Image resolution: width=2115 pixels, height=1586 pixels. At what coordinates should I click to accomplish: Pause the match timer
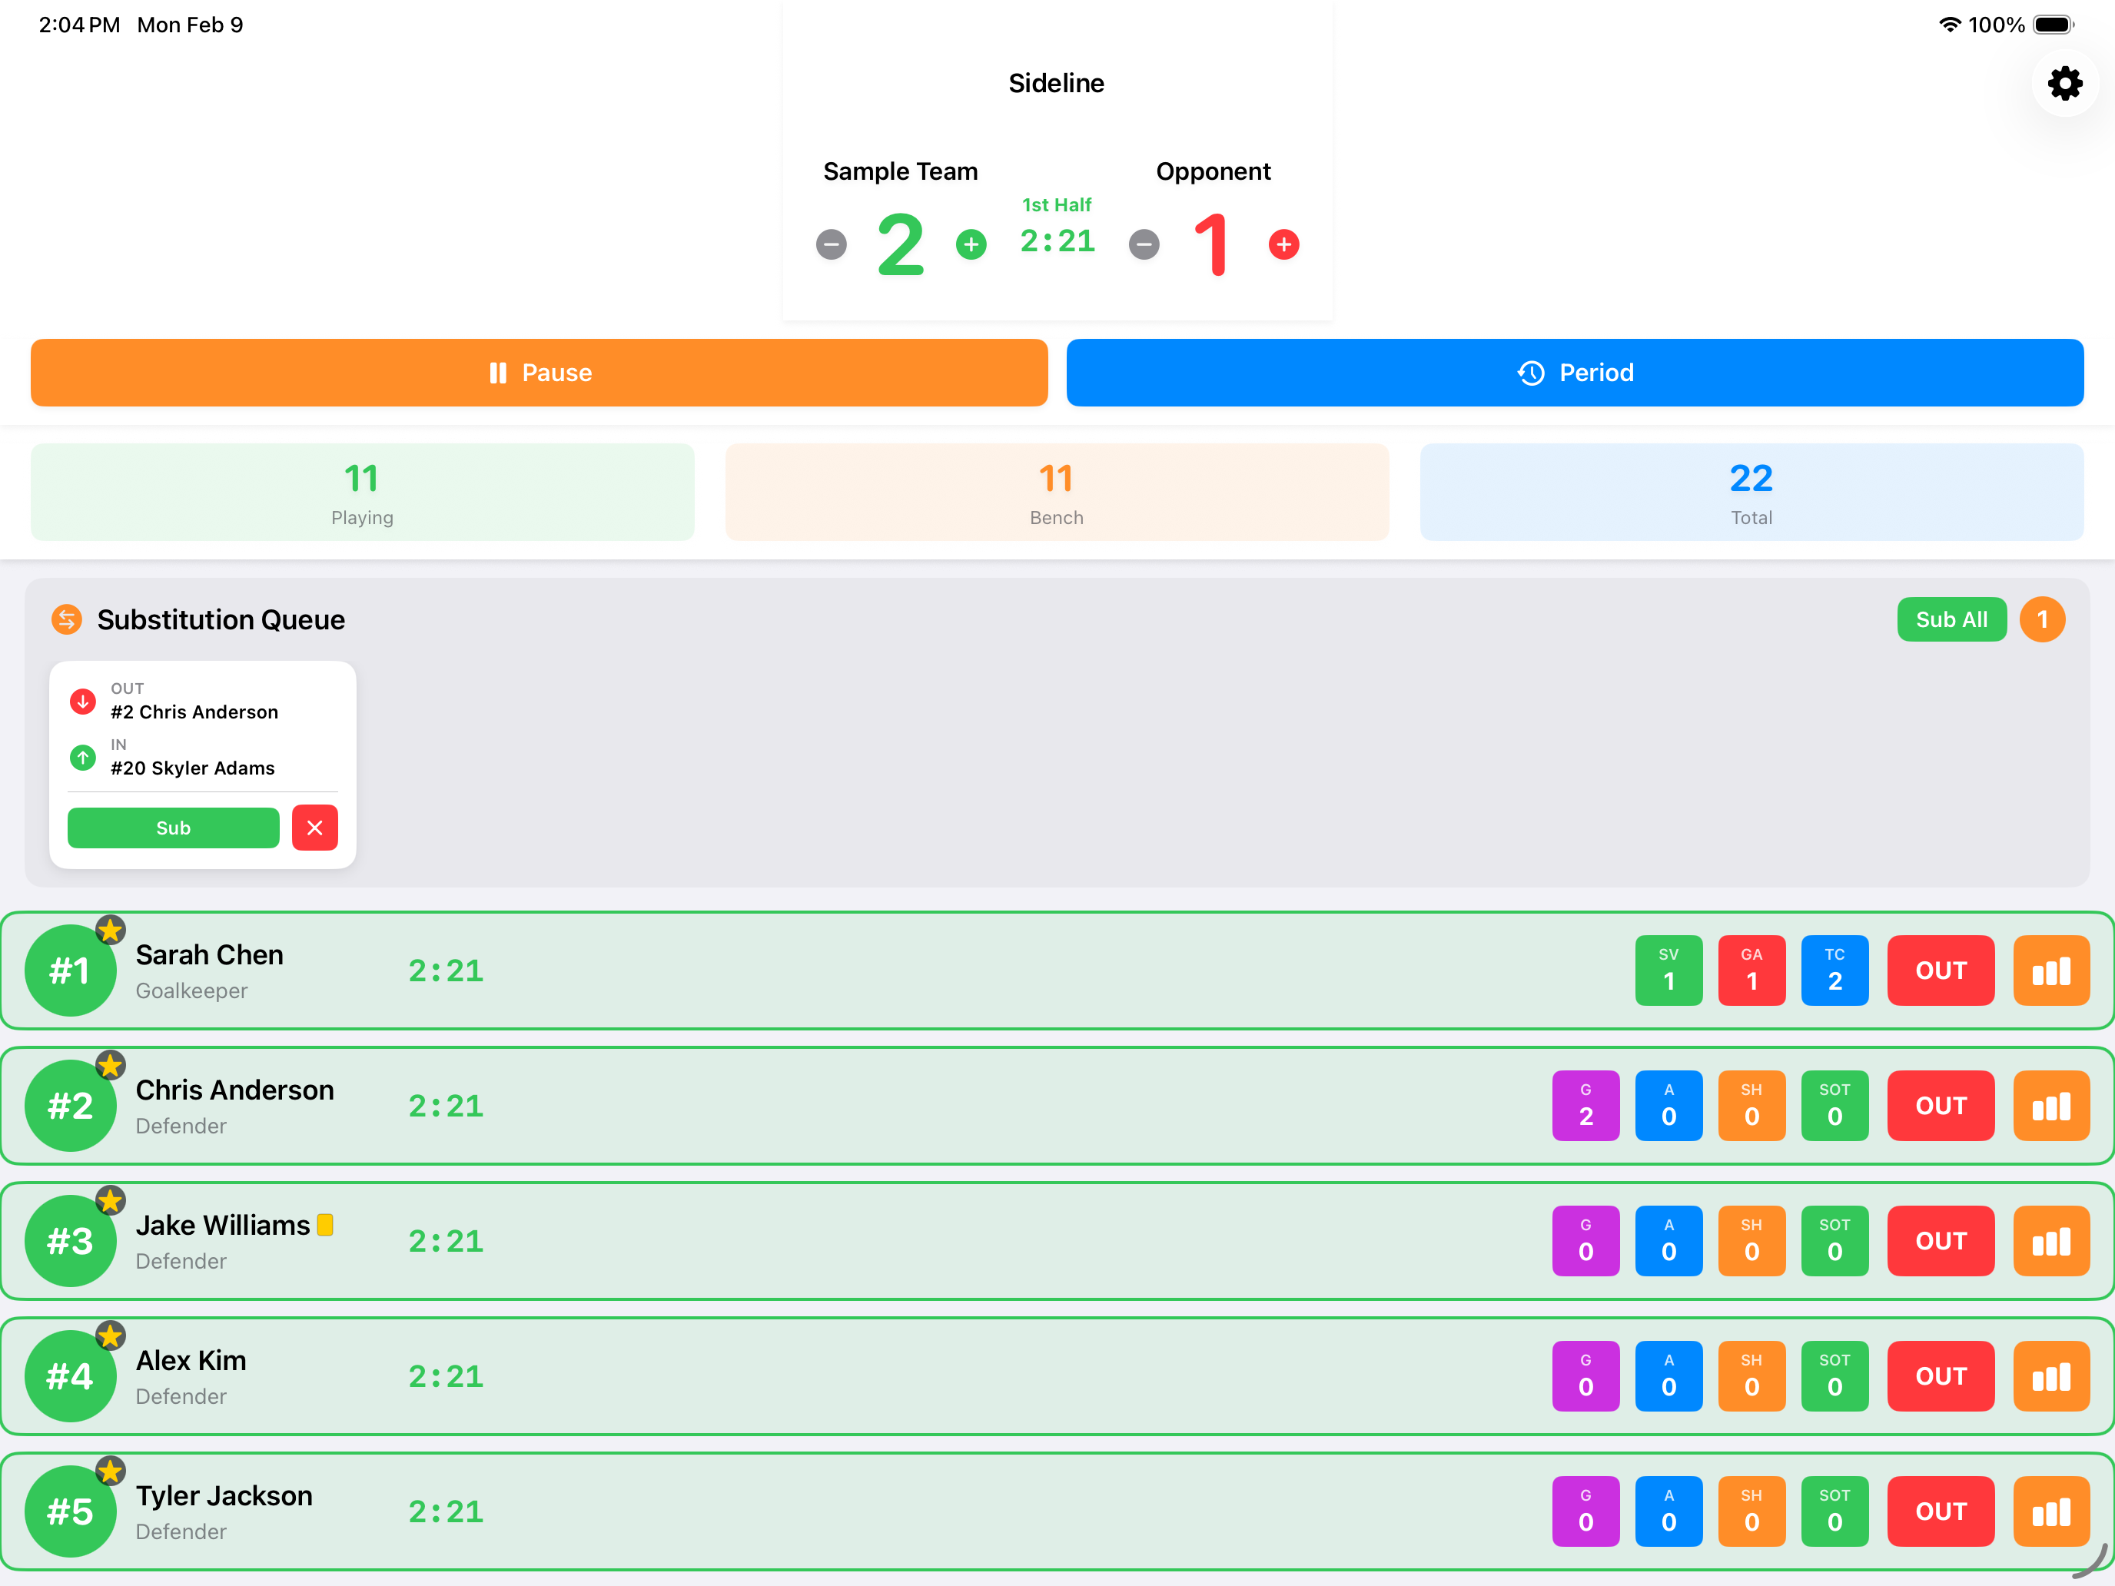pyautogui.click(x=540, y=373)
